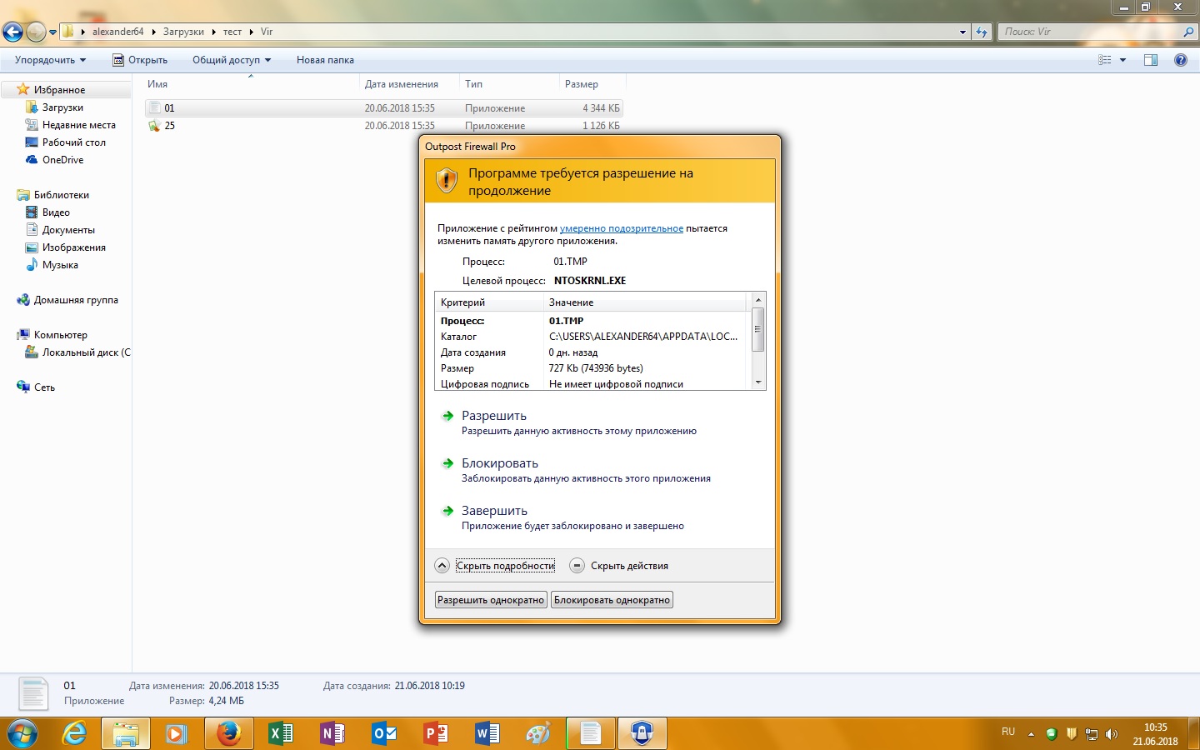The height and width of the screenshot is (750, 1200).
Task: Open Firefox from the taskbar
Action: coord(228,733)
